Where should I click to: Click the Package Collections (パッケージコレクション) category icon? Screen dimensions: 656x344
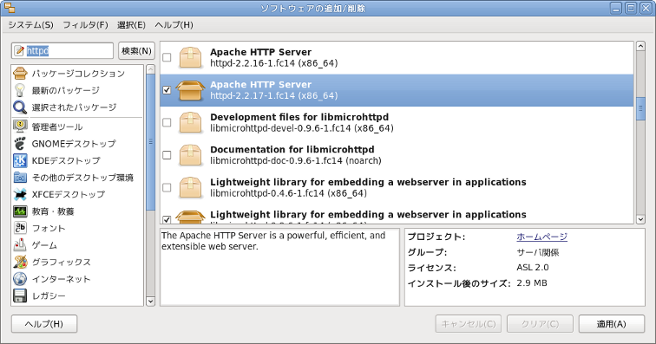[20, 73]
